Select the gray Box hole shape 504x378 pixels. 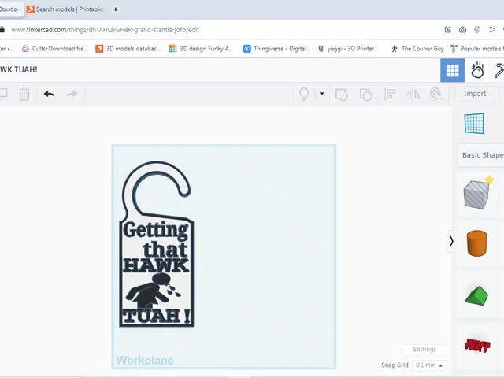click(476, 194)
